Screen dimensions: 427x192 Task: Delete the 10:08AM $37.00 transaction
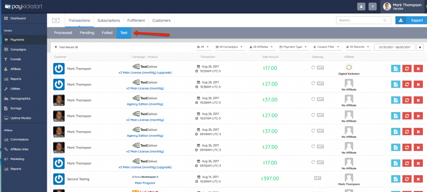[418, 100]
